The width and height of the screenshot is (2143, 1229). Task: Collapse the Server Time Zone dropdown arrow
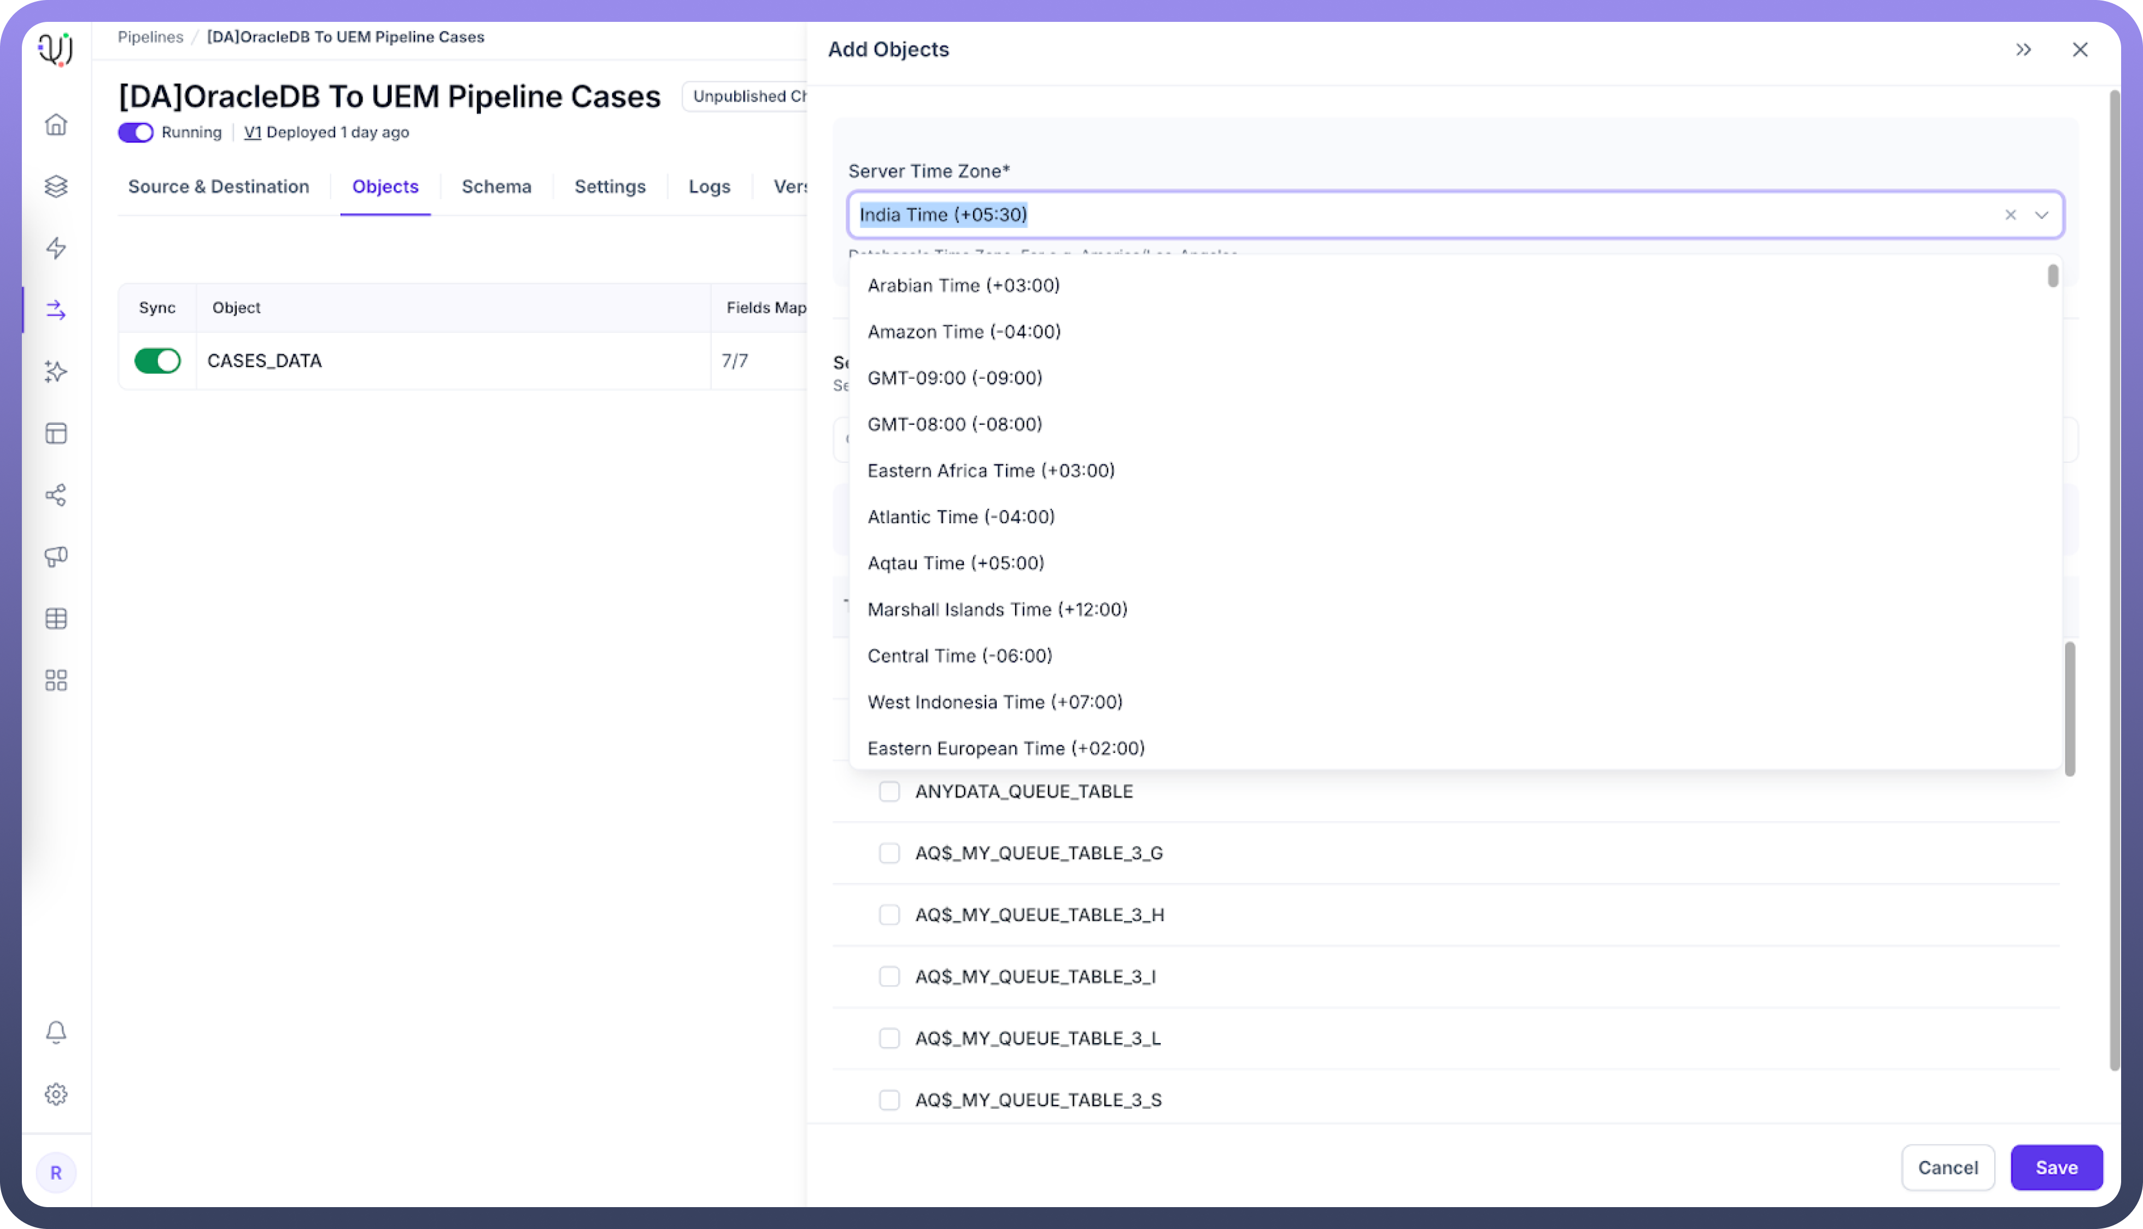pyautogui.click(x=2042, y=215)
